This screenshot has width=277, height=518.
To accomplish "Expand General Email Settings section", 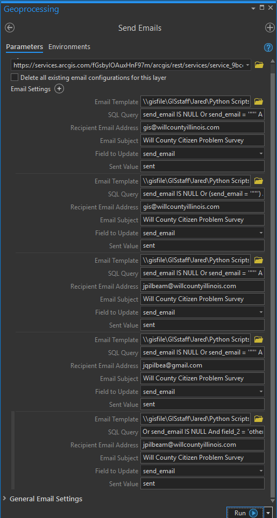I will click(5, 498).
